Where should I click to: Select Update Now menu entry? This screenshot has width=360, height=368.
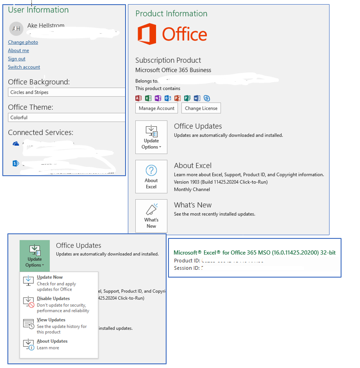59,283
